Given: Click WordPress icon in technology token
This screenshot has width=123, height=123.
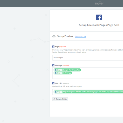Looking at the screenshot, I should pos(55,73).
